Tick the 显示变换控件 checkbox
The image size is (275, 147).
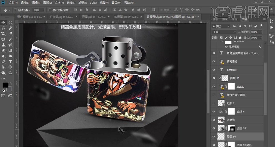(50, 10)
